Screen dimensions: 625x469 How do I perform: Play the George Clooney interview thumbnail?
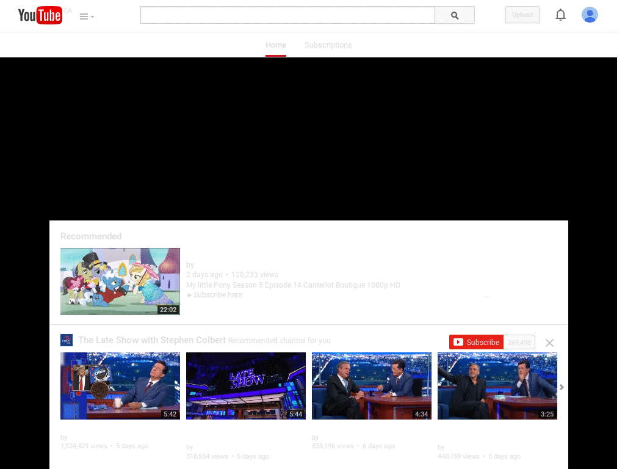click(497, 386)
